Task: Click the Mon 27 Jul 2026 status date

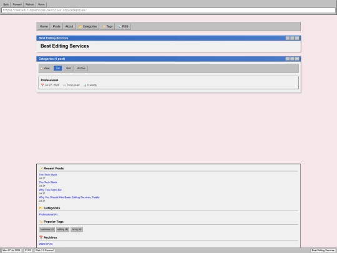Action: pos(12,251)
